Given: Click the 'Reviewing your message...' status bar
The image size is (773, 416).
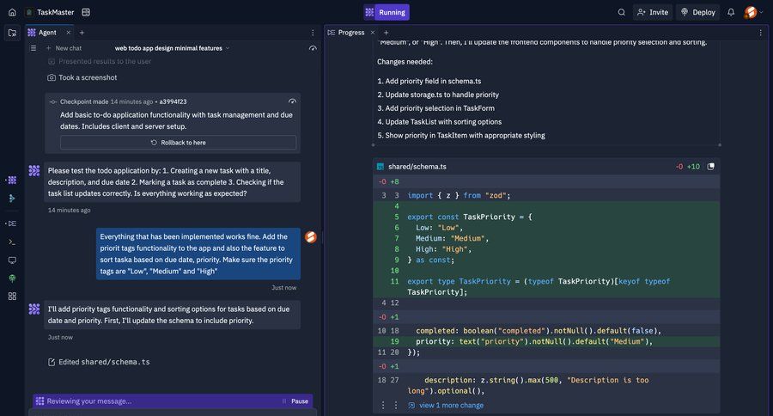Looking at the screenshot, I should (173, 401).
